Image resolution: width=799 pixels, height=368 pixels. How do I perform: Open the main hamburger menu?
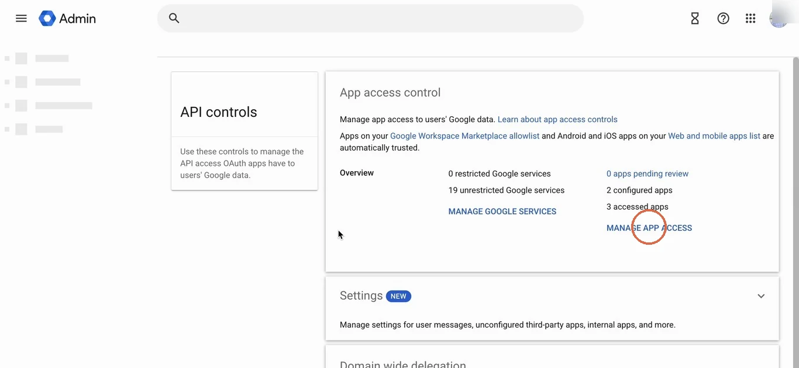tap(21, 18)
